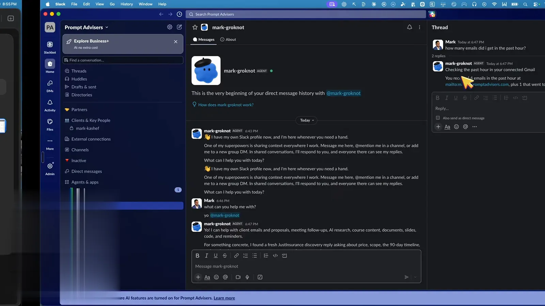Open the History menu in menu bar
Viewport: 545px width, 306px height.
[x=127, y=4]
